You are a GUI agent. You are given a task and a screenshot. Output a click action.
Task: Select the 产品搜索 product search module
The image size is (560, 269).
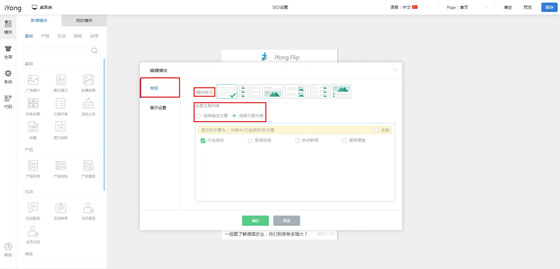[88, 166]
